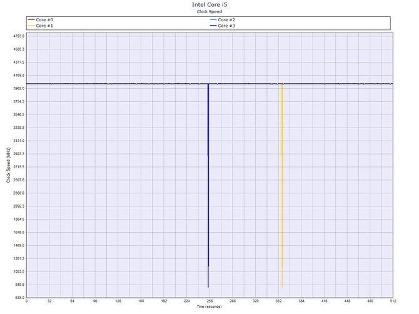This screenshot has height=314, width=419.
Task: Click the 2300.0 y-axis value
Action: click(19, 193)
